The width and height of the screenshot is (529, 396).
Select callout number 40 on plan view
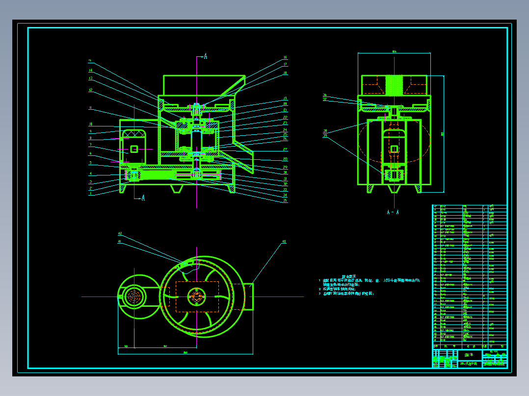[284, 242]
